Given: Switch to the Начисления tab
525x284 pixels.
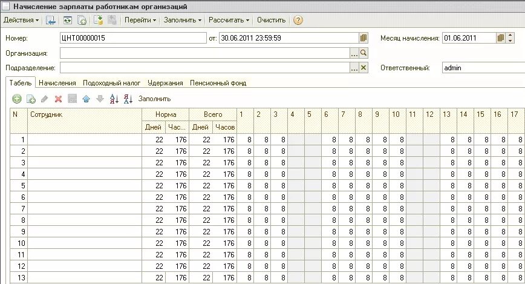Looking at the screenshot, I should [57, 83].
